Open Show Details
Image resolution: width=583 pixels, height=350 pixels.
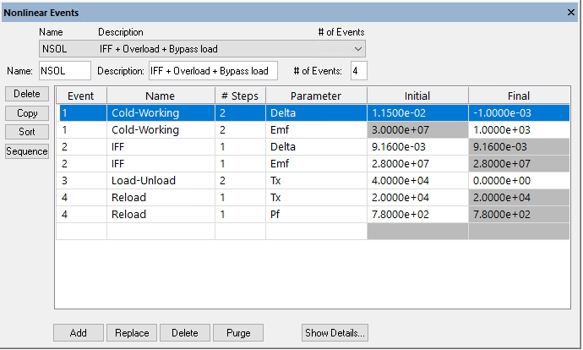click(x=335, y=333)
